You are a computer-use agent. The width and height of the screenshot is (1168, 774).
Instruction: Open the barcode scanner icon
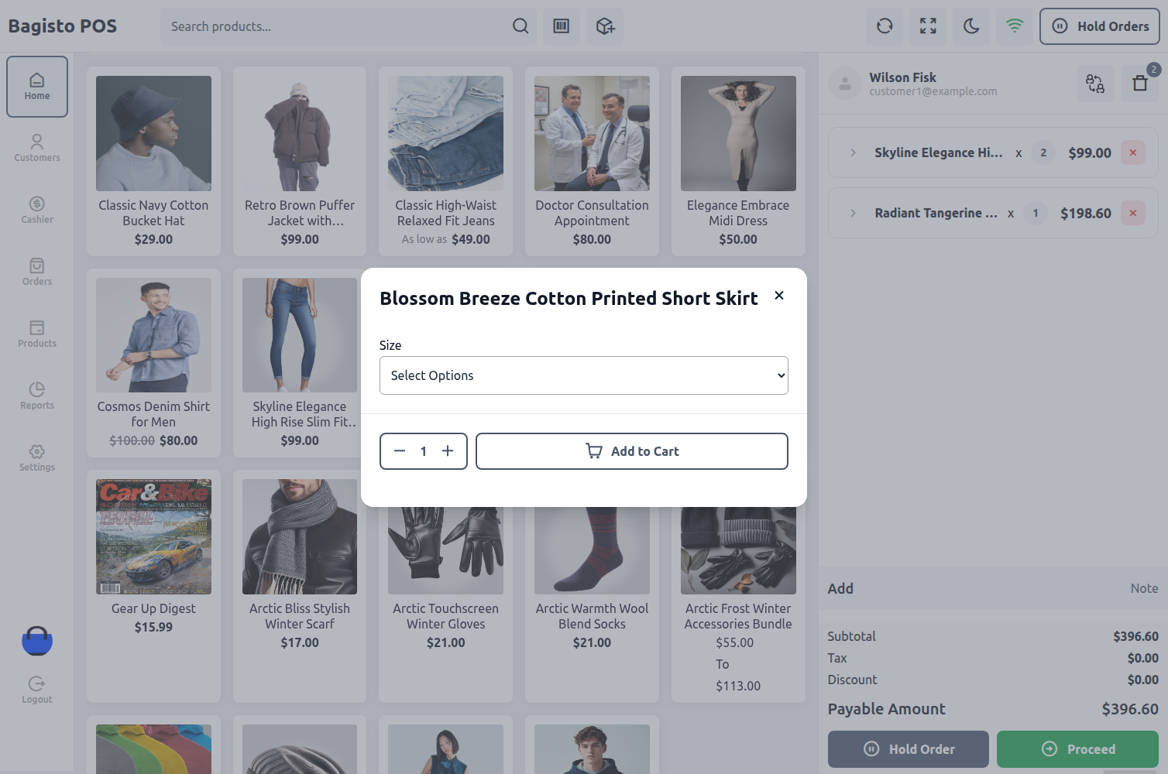562,26
